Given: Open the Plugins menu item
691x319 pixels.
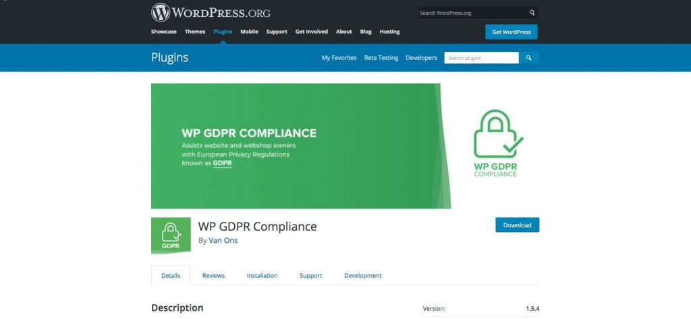Looking at the screenshot, I should point(223,32).
